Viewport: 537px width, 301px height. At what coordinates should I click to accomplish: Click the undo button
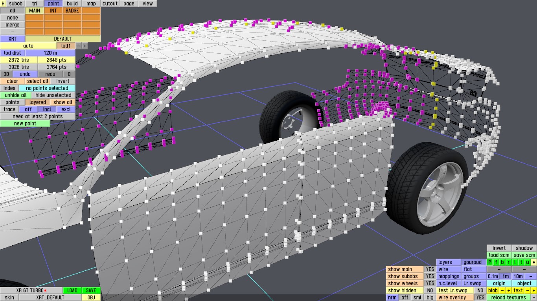click(25, 74)
